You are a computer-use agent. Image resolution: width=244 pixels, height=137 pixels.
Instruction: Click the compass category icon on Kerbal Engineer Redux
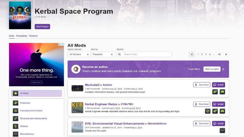click(208, 111)
